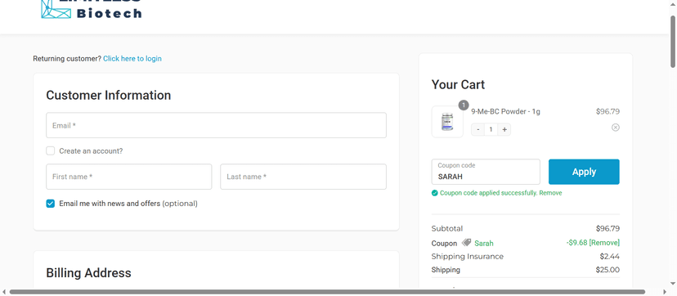The image size is (677, 296).
Task: Focus the Email input field
Action: (x=217, y=126)
